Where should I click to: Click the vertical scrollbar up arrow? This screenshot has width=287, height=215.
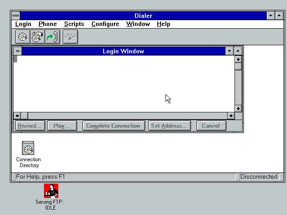[238, 59]
